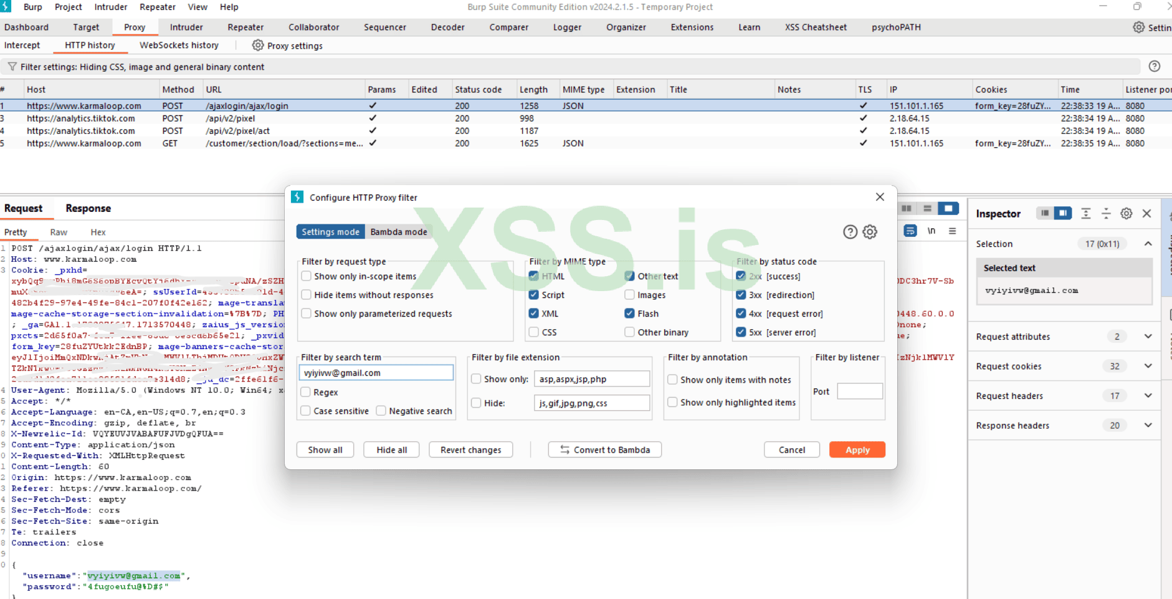
Task: Toggle 5xx server error status filter
Action: [x=741, y=332]
